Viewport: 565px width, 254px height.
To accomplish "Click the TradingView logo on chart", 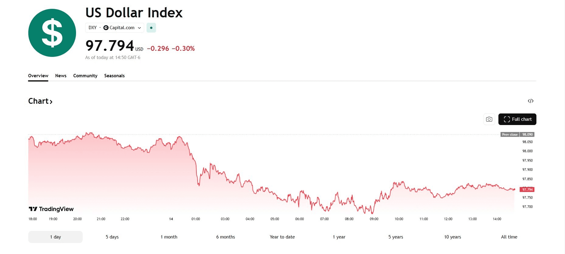I will tap(51, 209).
